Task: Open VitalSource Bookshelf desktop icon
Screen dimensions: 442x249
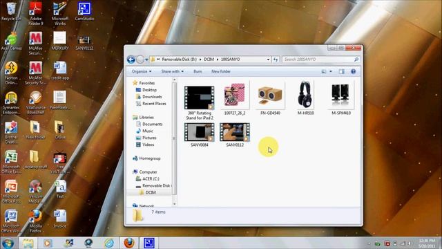Action: coord(35,103)
